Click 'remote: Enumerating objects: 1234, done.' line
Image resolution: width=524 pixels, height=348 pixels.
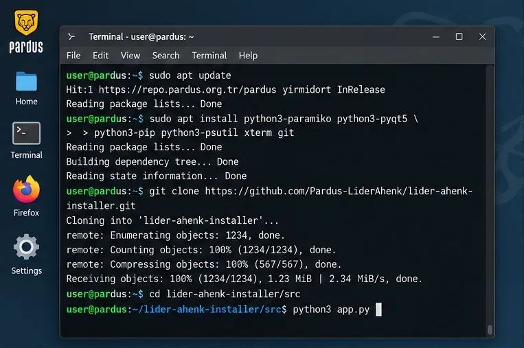coord(175,235)
